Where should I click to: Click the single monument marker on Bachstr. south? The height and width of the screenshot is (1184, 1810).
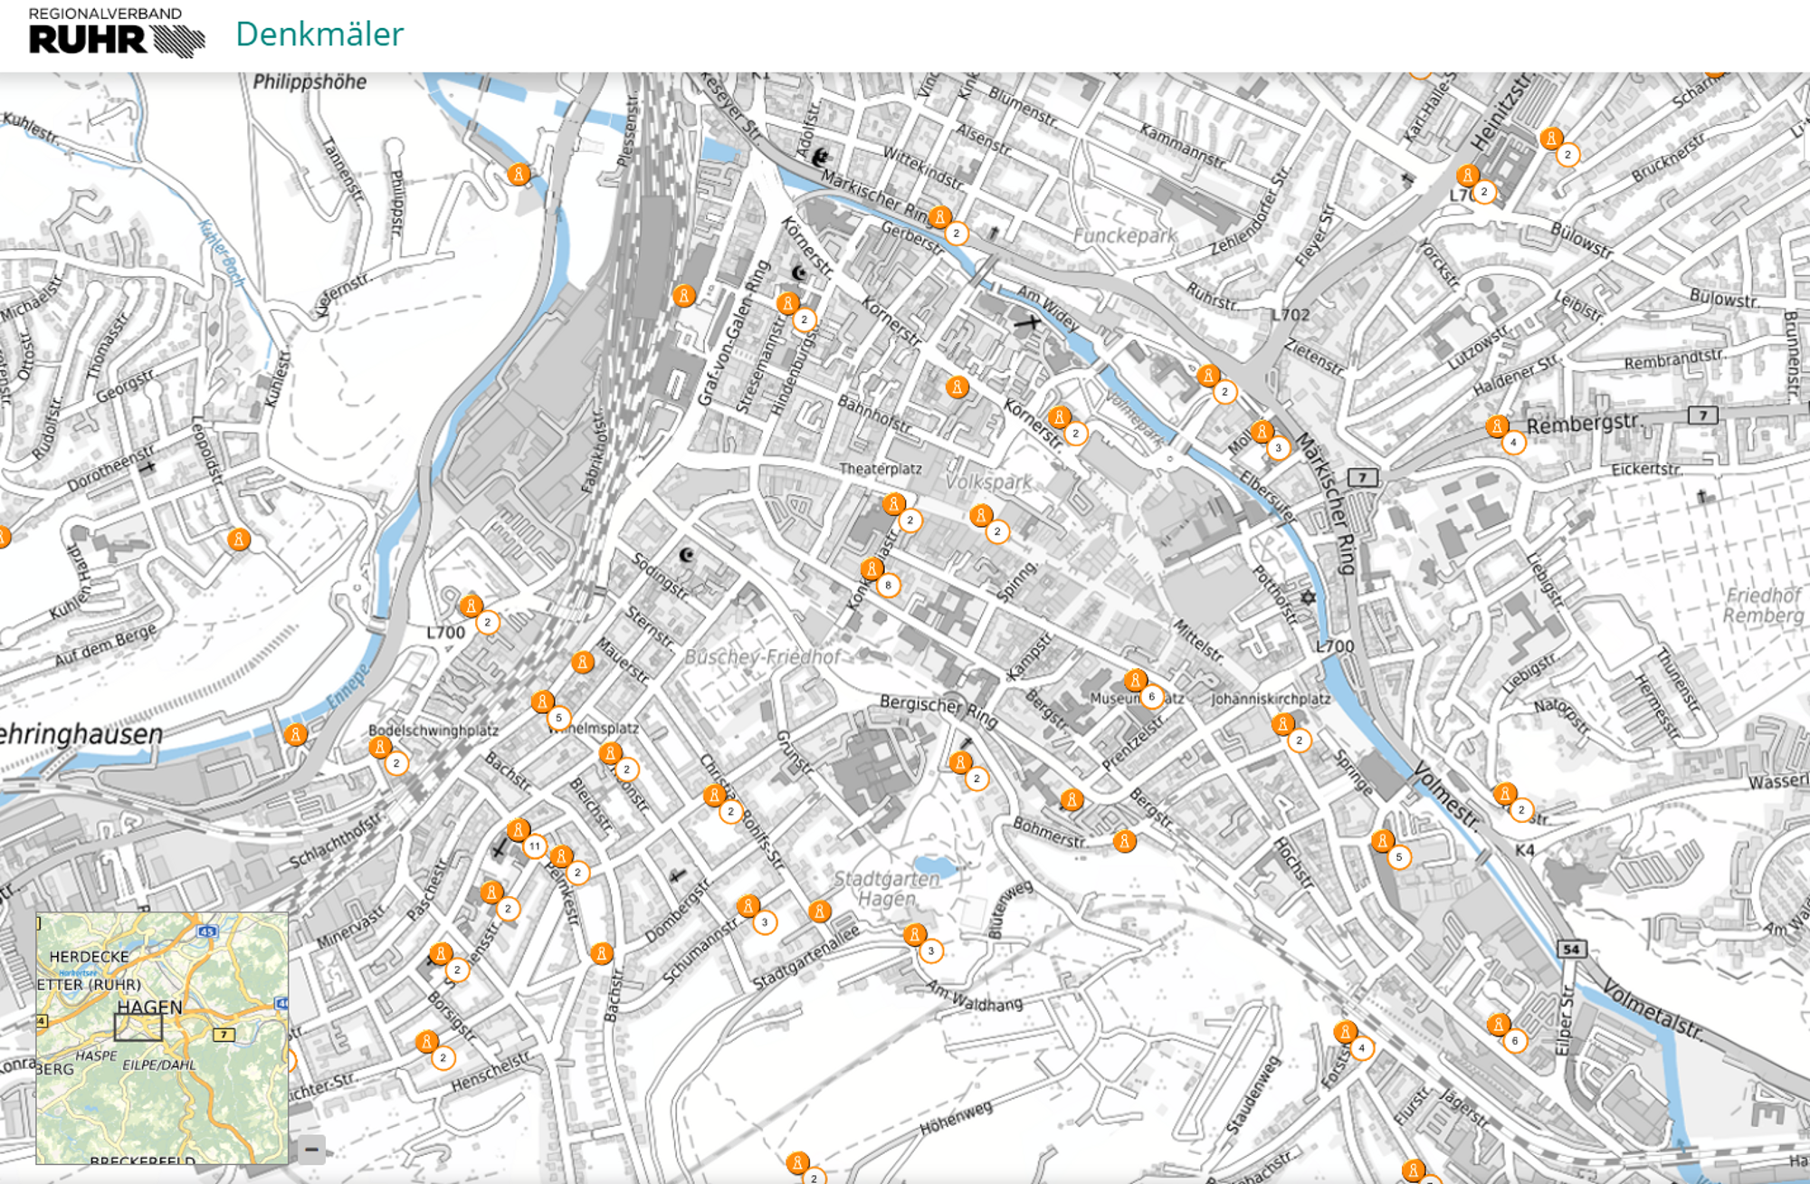(x=602, y=953)
